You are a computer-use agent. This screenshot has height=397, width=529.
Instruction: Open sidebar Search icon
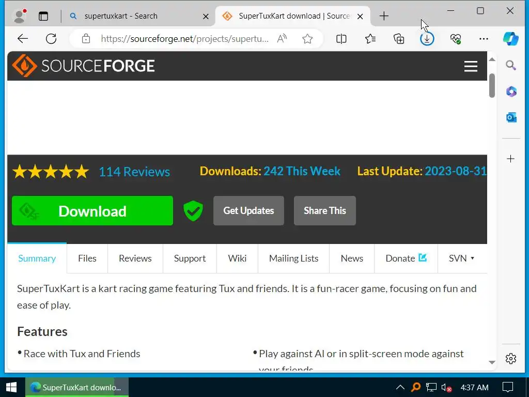[x=511, y=65]
